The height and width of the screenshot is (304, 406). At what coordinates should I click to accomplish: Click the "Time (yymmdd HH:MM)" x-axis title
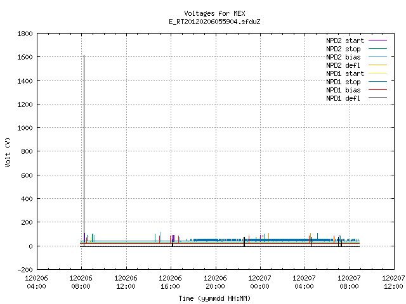click(x=214, y=298)
